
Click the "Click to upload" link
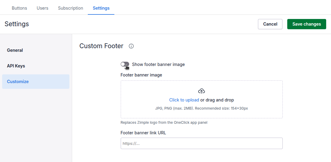(x=184, y=100)
